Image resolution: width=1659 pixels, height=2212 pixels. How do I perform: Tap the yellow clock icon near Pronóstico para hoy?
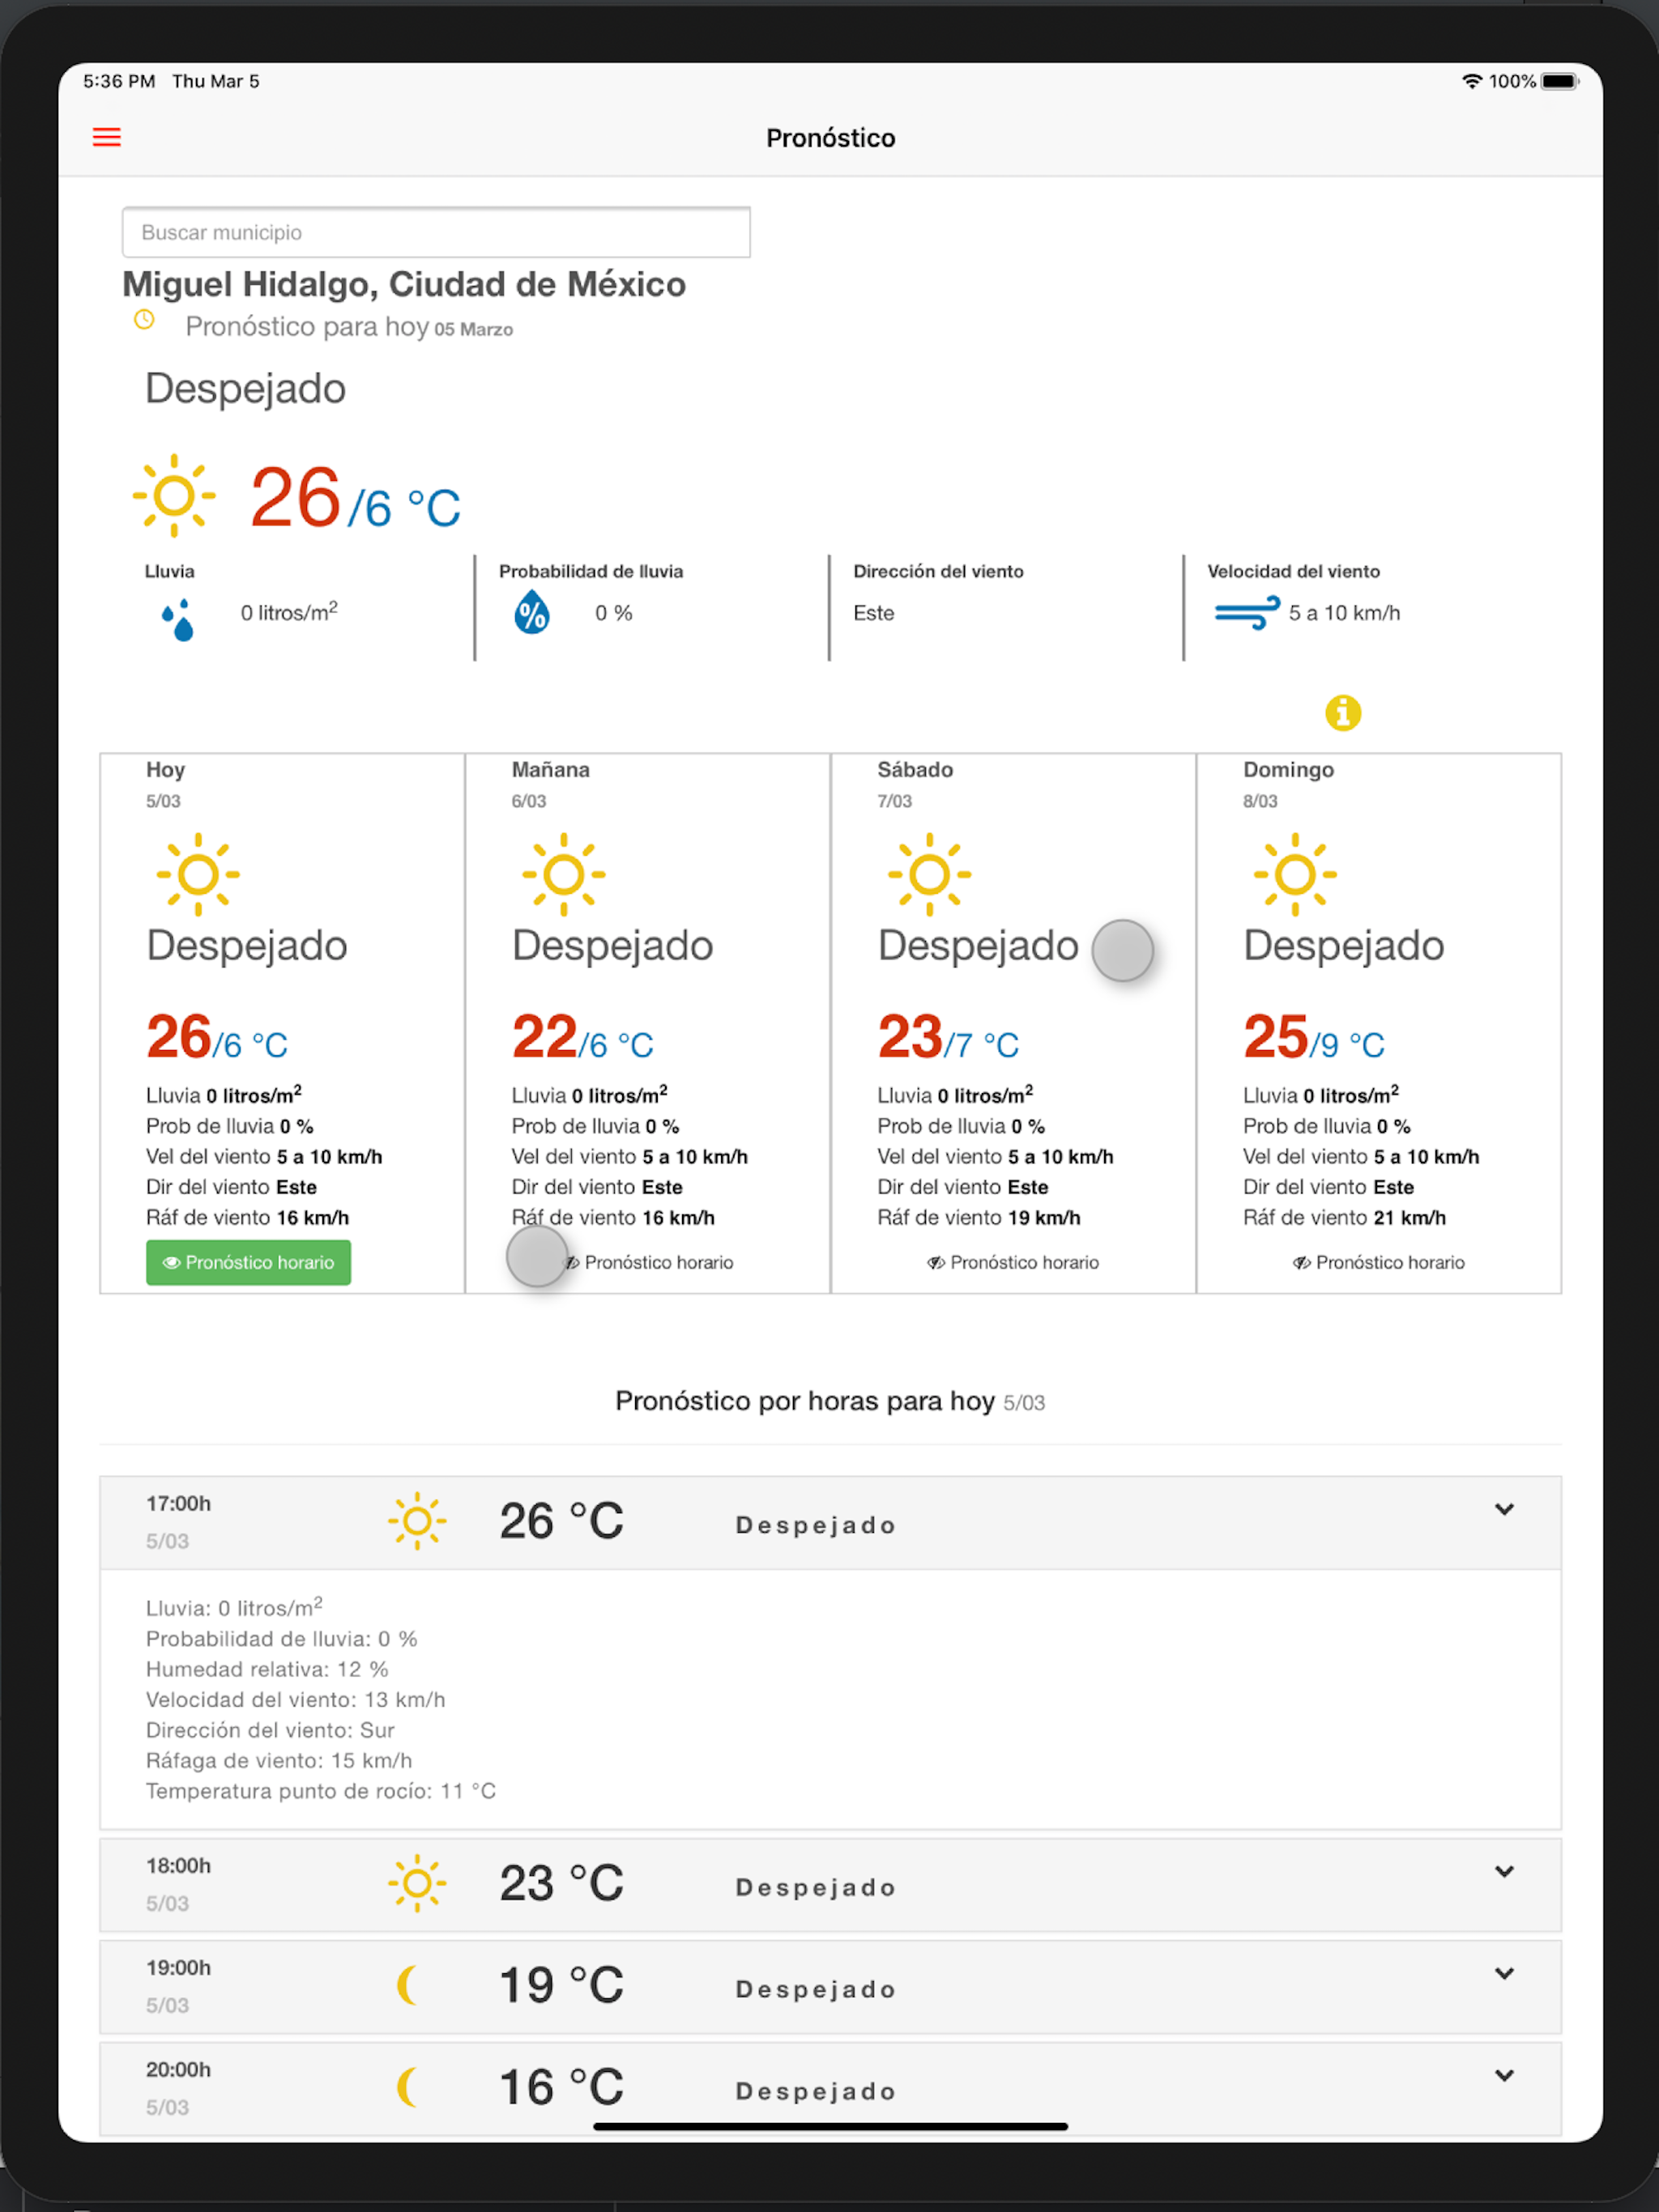click(x=144, y=320)
